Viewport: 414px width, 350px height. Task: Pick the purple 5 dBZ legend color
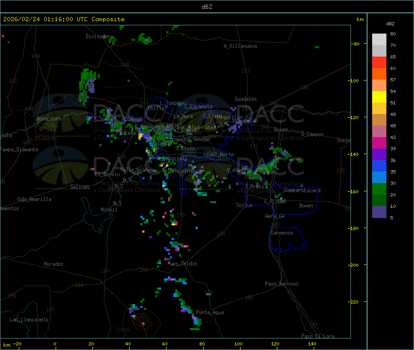coord(379,212)
